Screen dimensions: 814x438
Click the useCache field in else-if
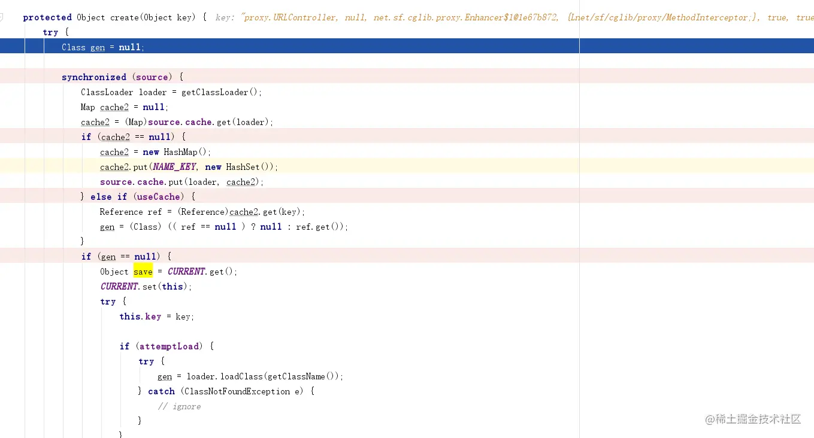[158, 197]
